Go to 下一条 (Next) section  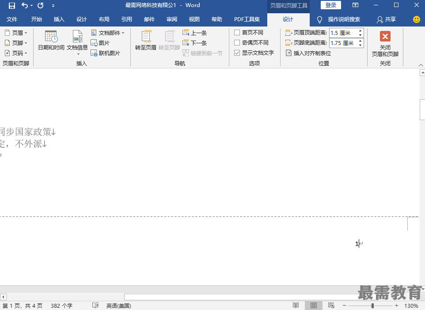click(195, 43)
